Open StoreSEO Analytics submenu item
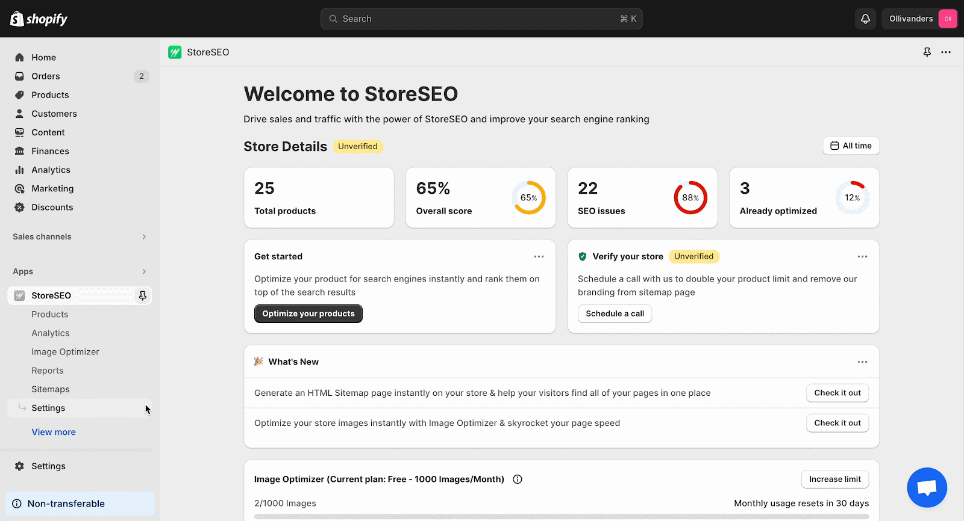The image size is (964, 521). (51, 333)
